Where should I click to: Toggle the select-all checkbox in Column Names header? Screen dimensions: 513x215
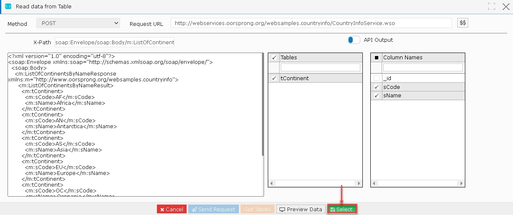(377, 58)
